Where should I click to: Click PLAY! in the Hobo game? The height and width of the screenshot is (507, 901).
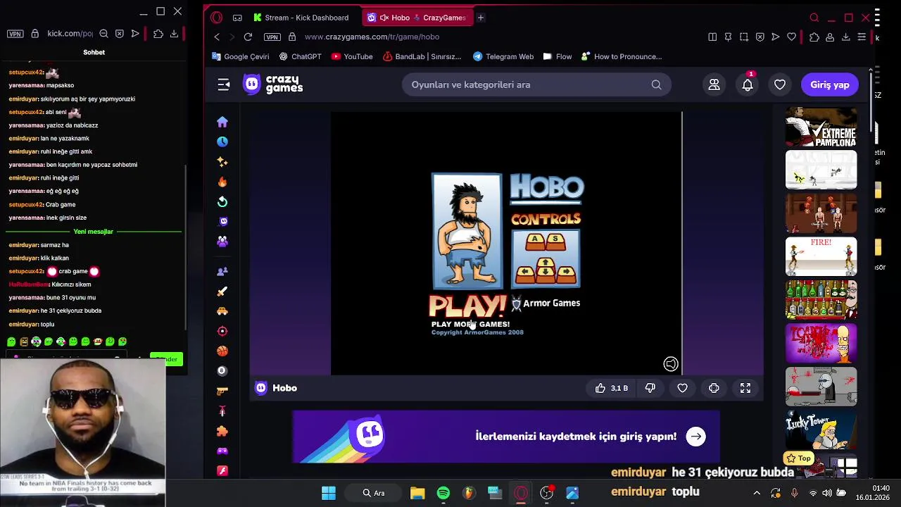click(x=467, y=306)
